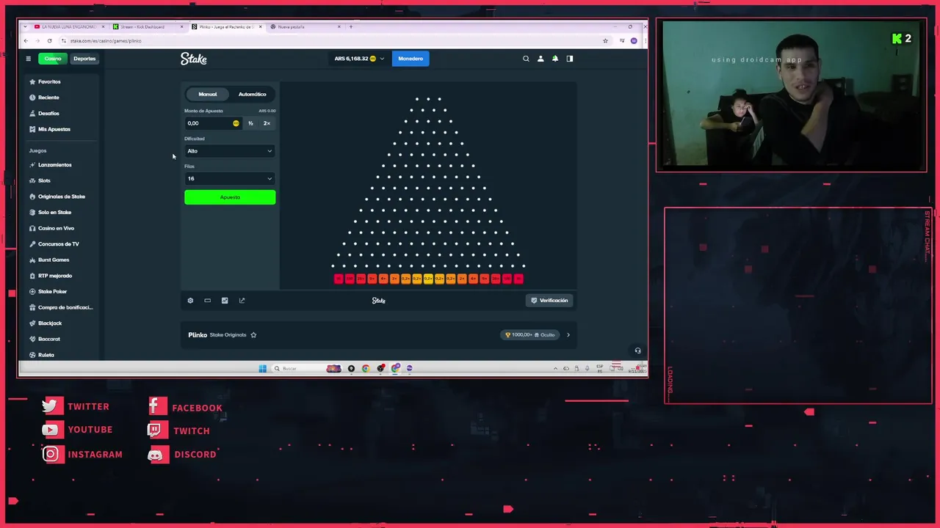The width and height of the screenshot is (940, 528).
Task: Click center yellow 0,2× payout slot
Action: (428, 279)
